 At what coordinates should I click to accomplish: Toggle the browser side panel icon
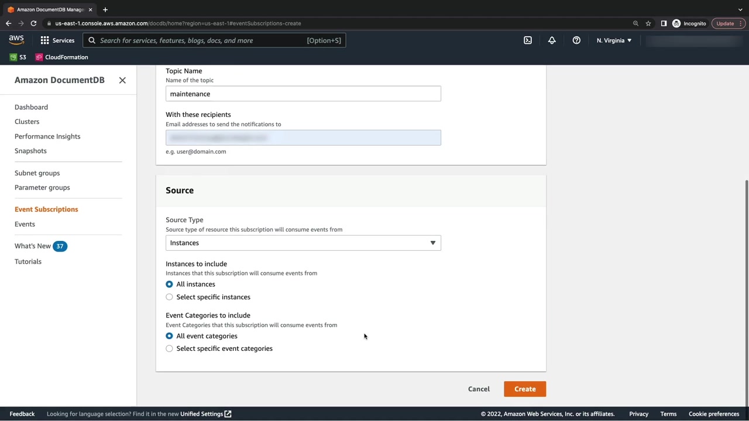664,23
